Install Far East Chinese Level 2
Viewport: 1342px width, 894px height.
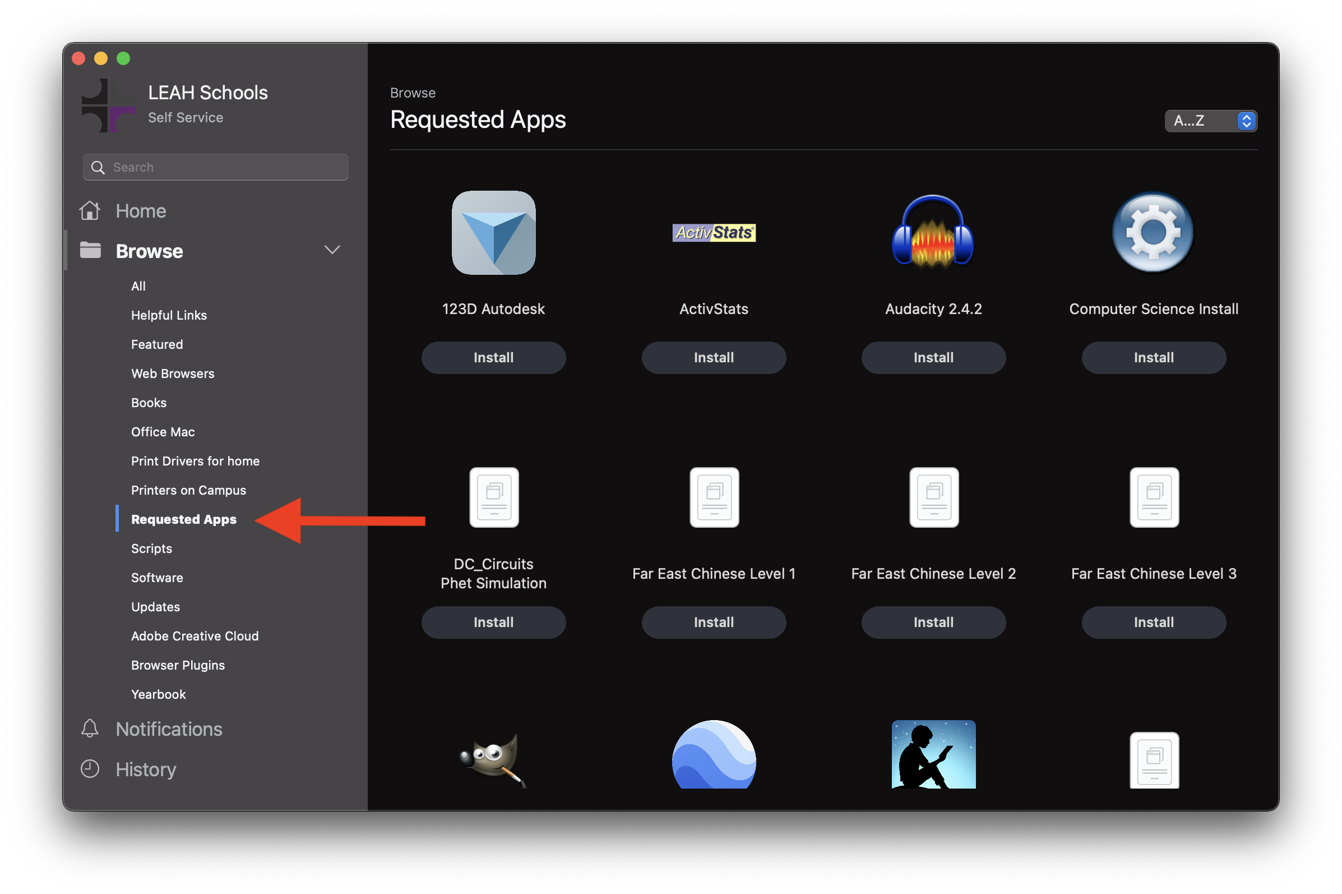coord(933,622)
